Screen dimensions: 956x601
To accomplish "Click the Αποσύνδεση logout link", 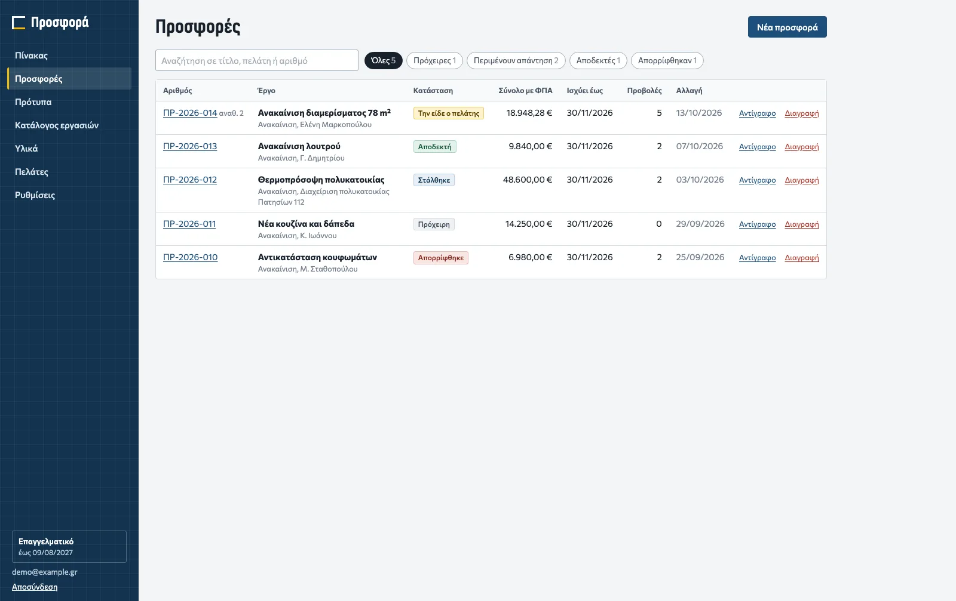I will pos(35,587).
